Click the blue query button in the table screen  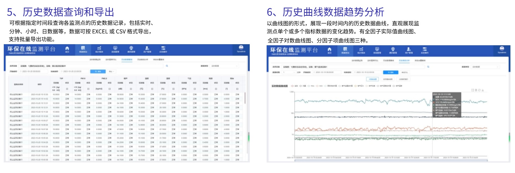pos(98,72)
